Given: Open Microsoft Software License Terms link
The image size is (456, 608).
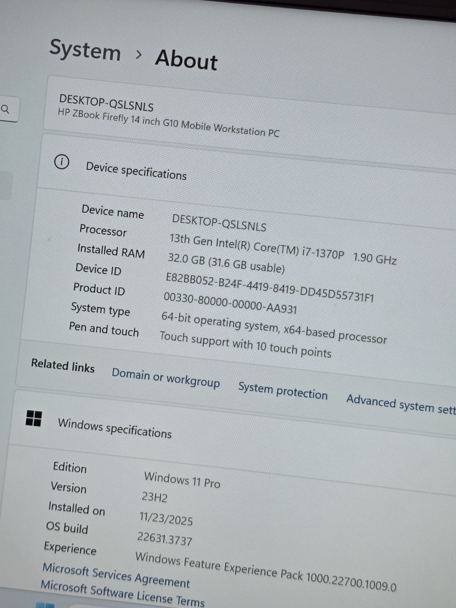Looking at the screenshot, I should [x=122, y=594].
